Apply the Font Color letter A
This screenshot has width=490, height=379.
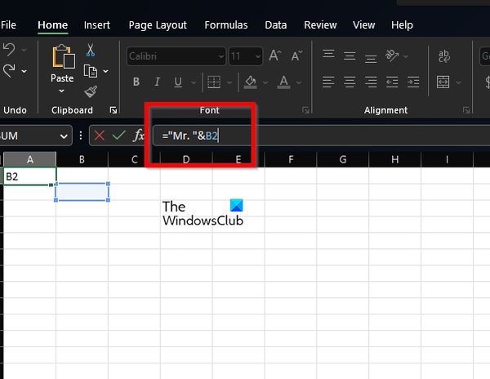click(283, 82)
